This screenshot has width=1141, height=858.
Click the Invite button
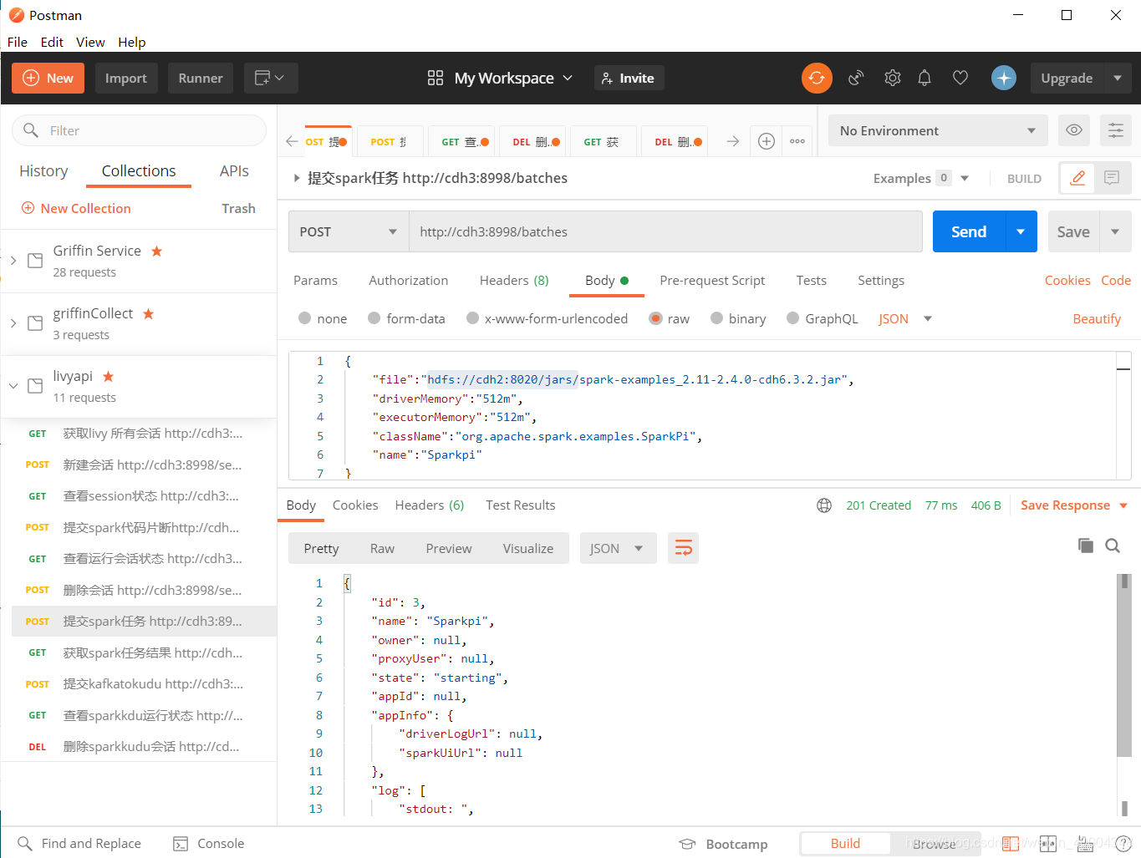(x=629, y=78)
